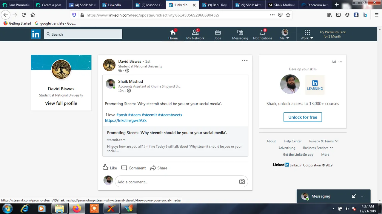Click compose message icon in Messaging bar
Viewport: 382px width, 214px height.
[x=354, y=196]
